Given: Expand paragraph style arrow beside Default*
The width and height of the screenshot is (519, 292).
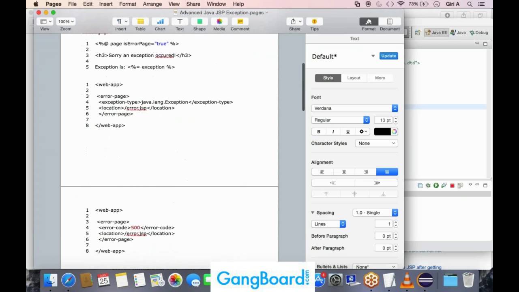Looking at the screenshot, I should click(373, 56).
